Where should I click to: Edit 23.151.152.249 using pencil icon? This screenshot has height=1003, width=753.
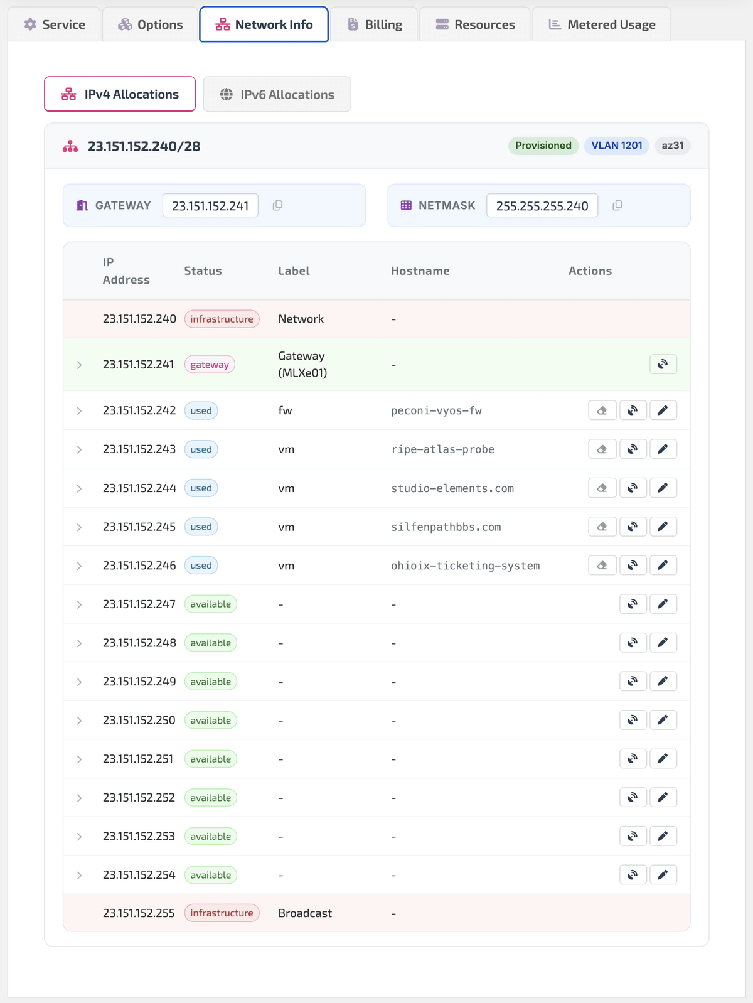[x=663, y=682]
